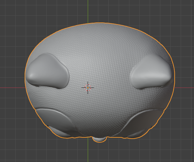194x162 pixels.
Task: Select the right ear-shaped protrusion
Action: tap(150, 72)
